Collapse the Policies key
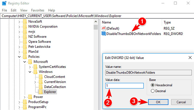This screenshot has height=110, width=194. coord(19,57)
